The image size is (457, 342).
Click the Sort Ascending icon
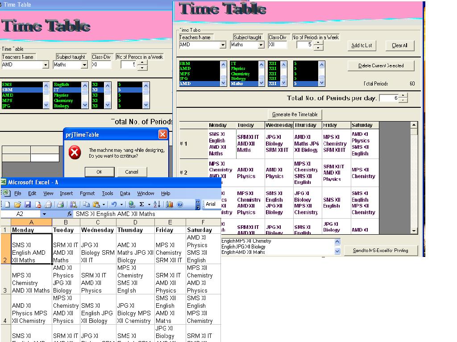click(157, 204)
